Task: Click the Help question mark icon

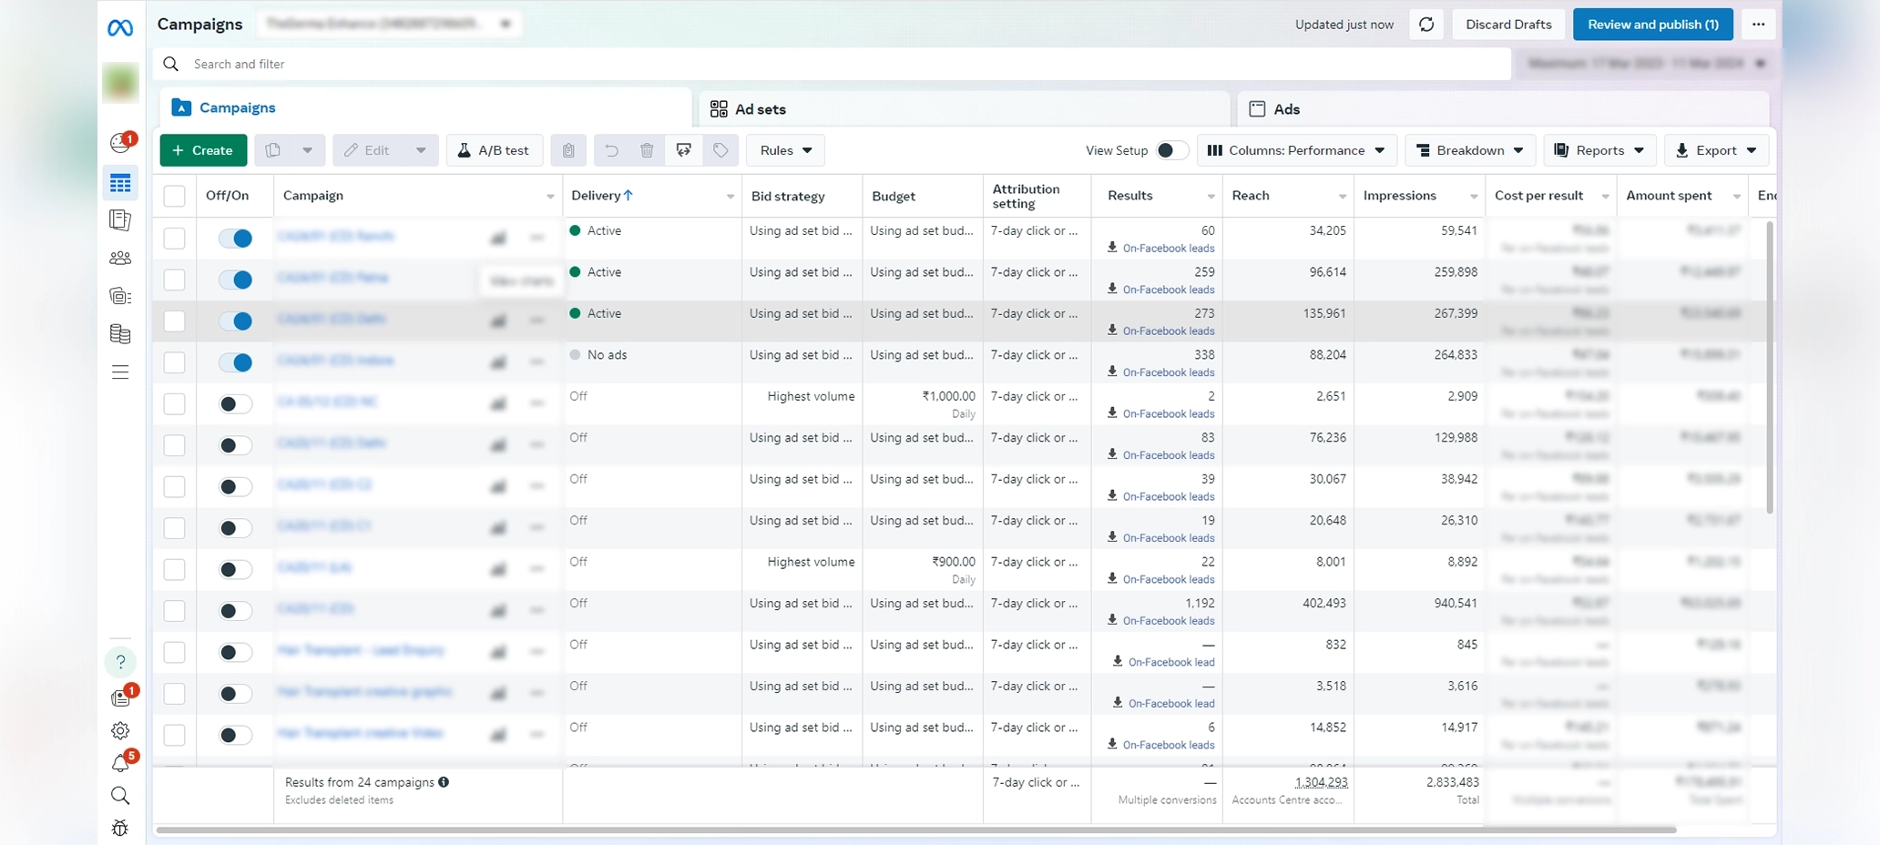Action: pyautogui.click(x=120, y=662)
